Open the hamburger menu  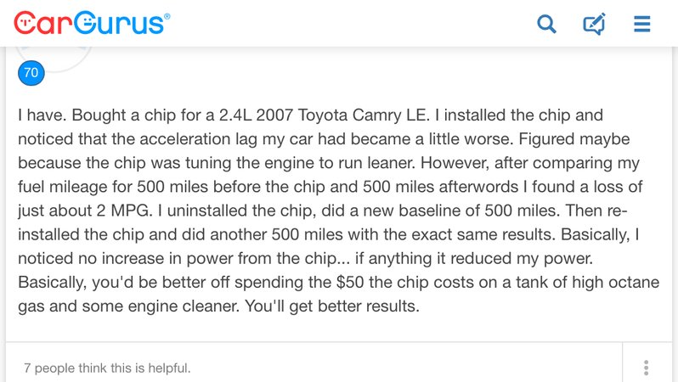tap(642, 24)
